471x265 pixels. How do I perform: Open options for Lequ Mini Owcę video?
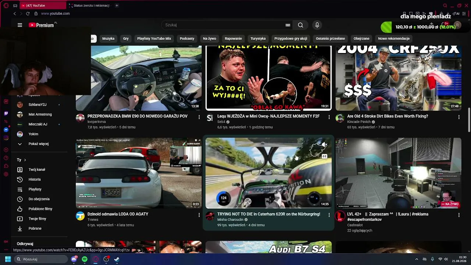(x=329, y=117)
